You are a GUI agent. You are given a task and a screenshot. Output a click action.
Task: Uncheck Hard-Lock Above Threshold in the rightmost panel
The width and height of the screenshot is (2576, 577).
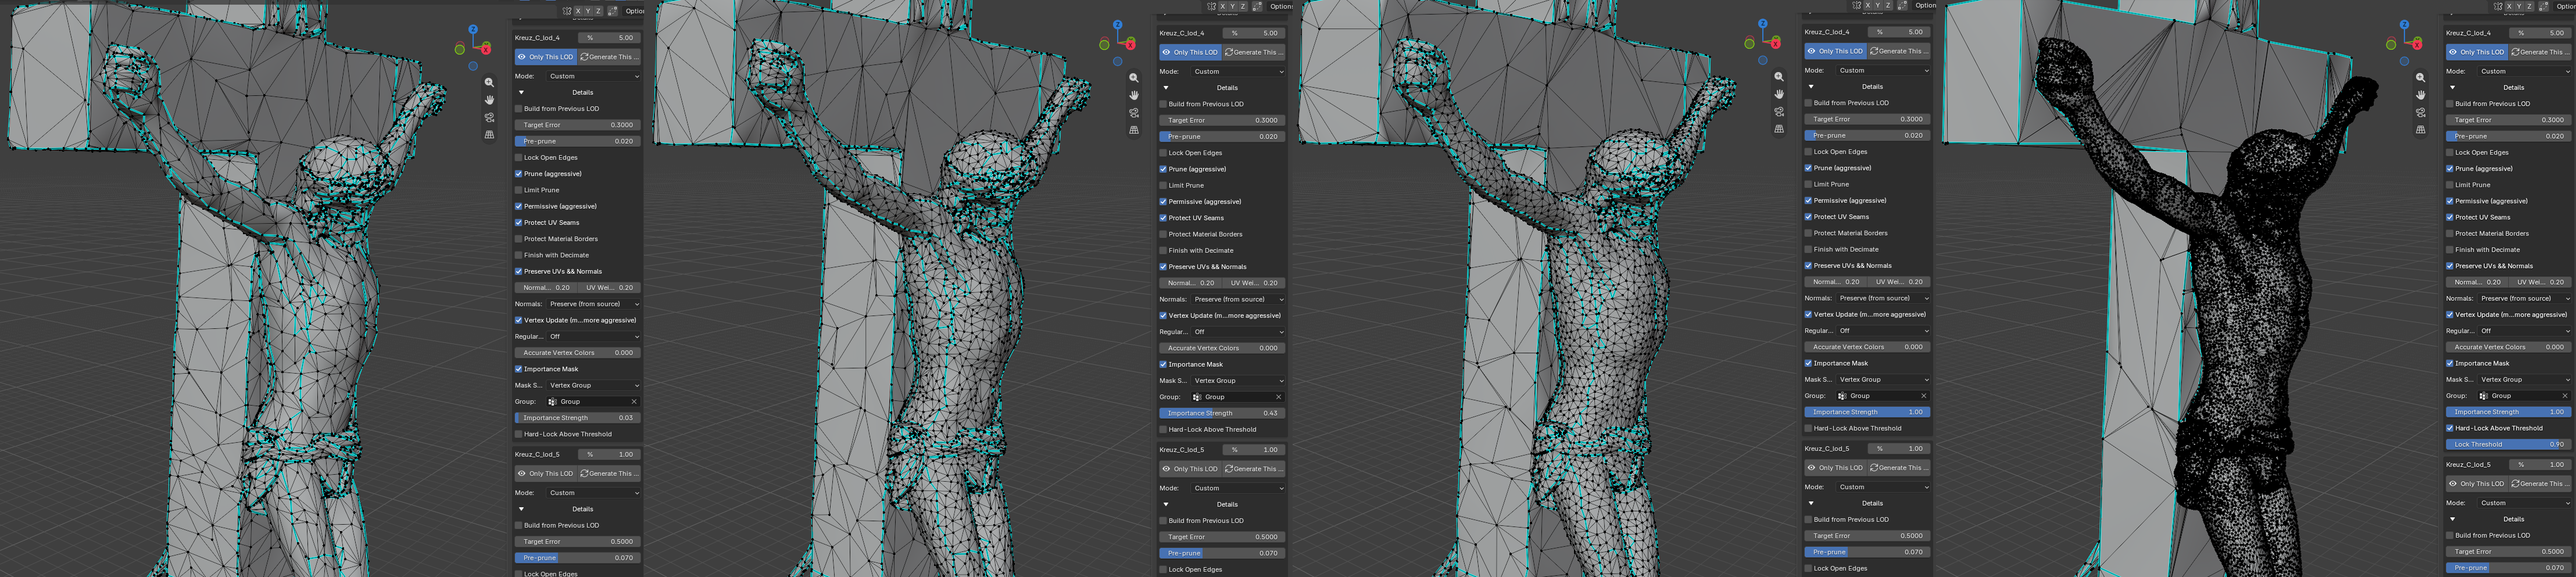point(2450,428)
